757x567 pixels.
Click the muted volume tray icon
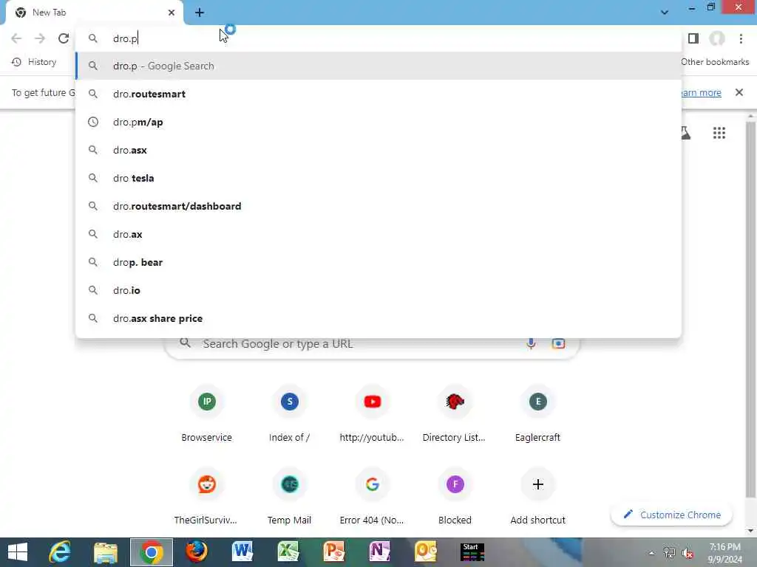click(x=688, y=554)
